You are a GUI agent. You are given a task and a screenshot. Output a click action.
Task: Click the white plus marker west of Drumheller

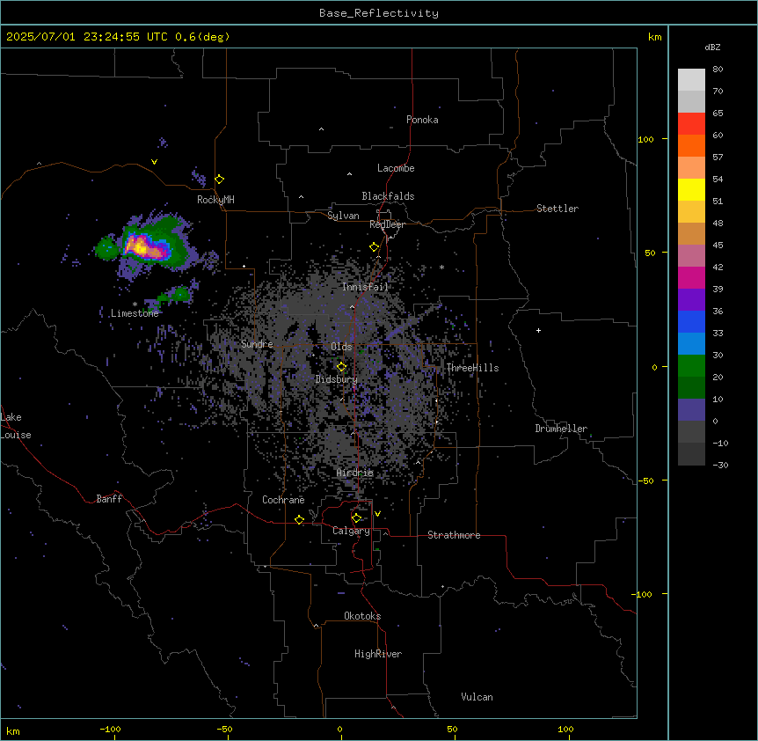pos(538,330)
